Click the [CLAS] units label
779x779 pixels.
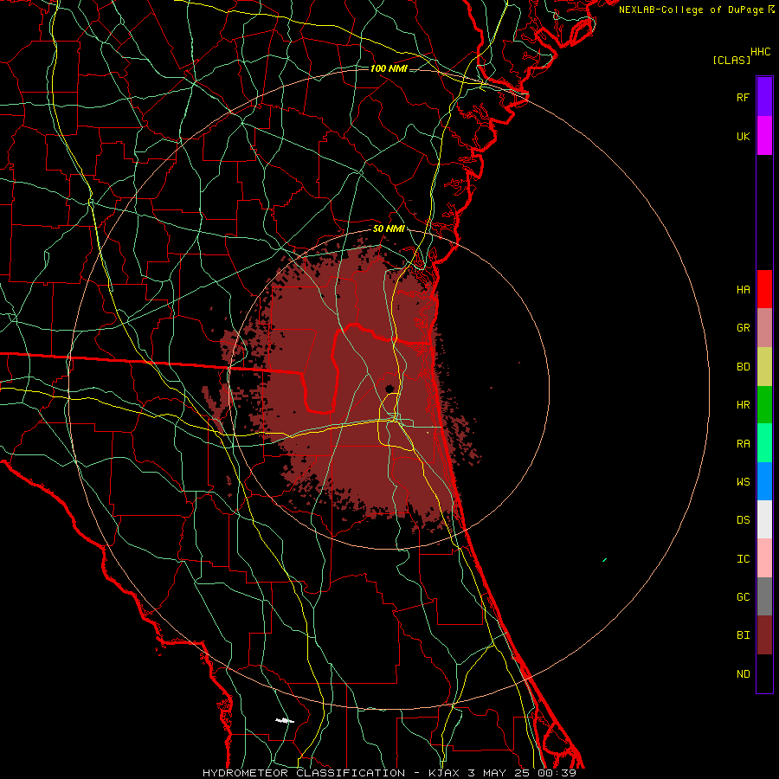(x=731, y=60)
